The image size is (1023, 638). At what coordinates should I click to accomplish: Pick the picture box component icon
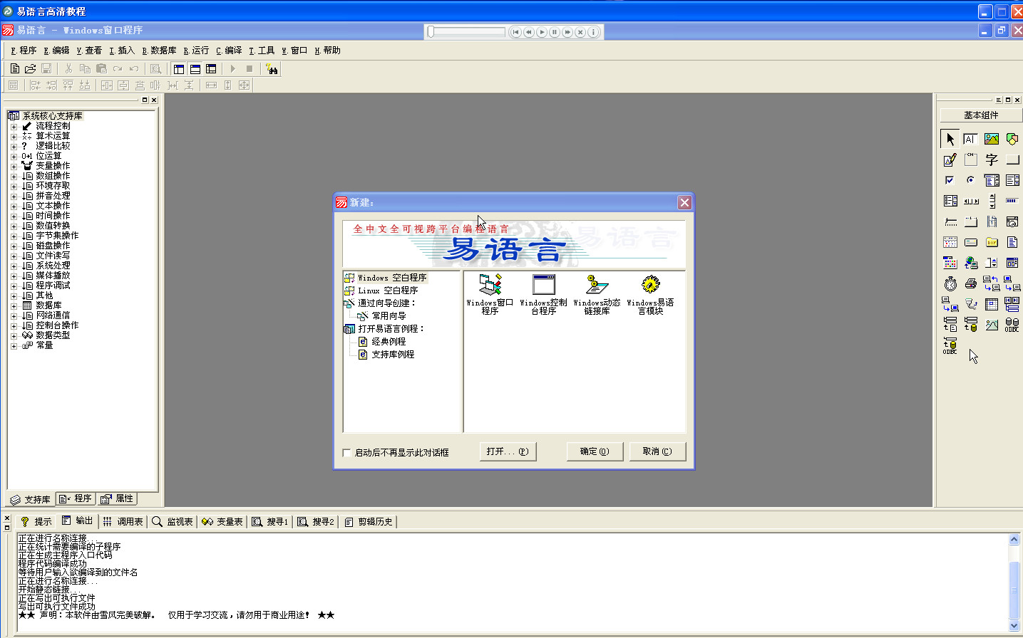point(991,139)
